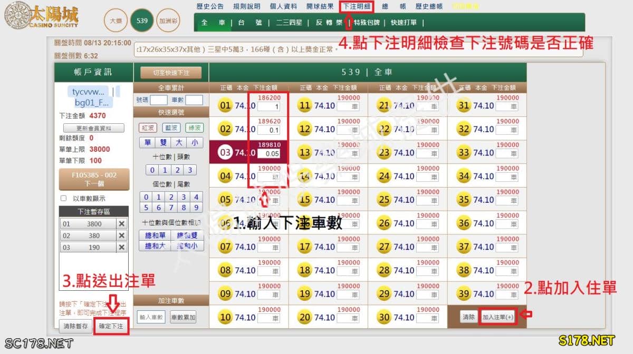Toggle the 以車數顯示 checkbox
The width and height of the screenshot is (633, 354).
[x=64, y=199]
